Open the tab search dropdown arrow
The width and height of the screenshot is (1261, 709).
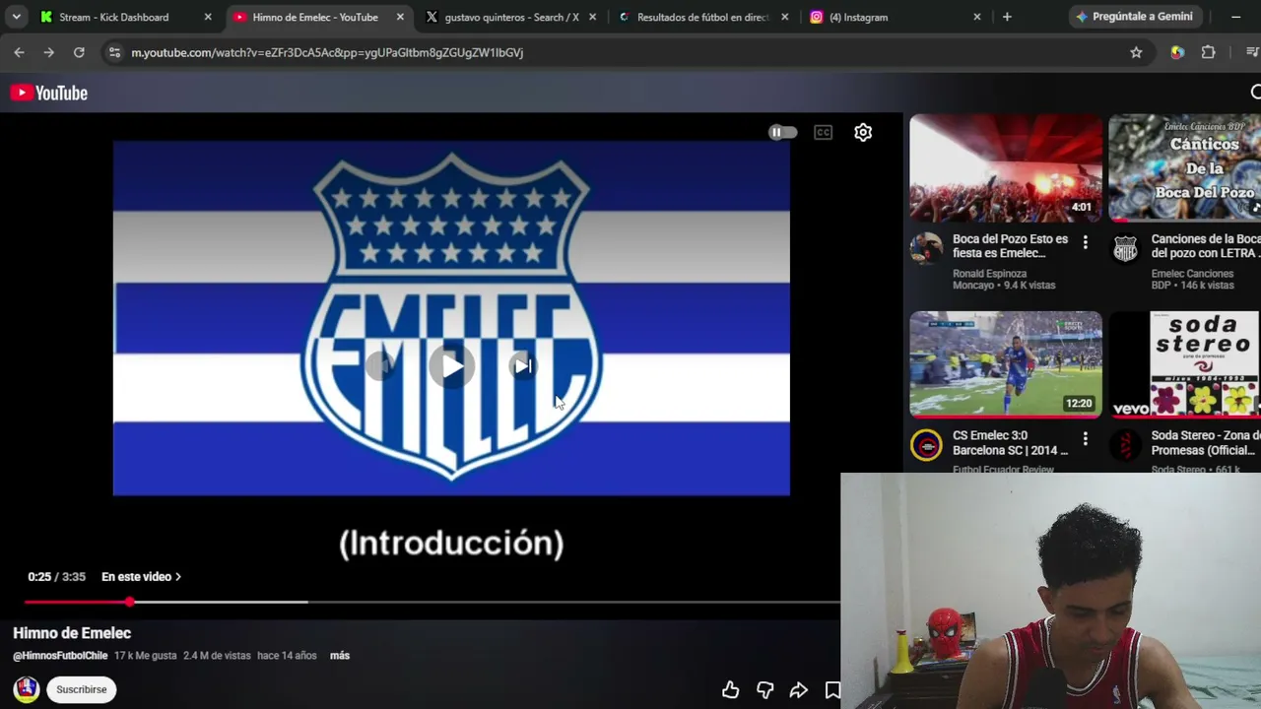click(17, 17)
